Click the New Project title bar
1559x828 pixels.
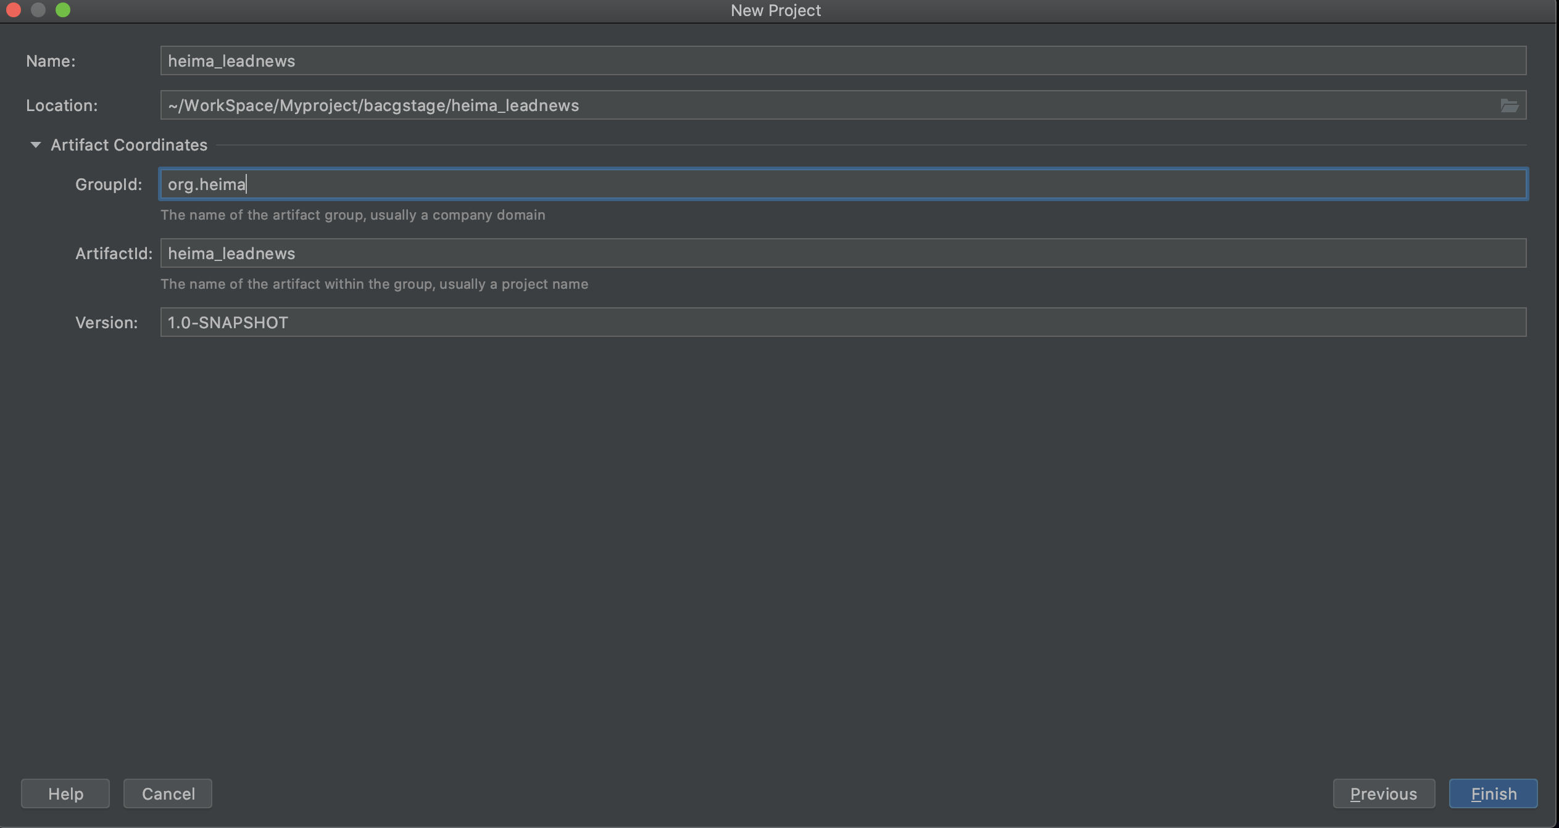[x=775, y=10]
